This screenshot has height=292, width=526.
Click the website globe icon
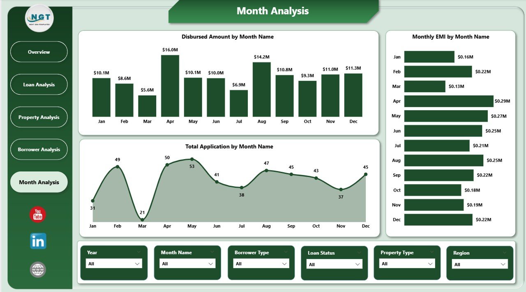[37, 269]
